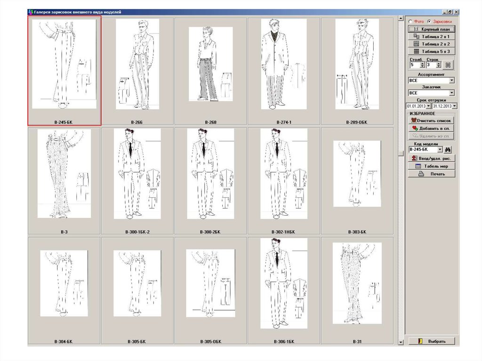Select the Фото radio button
482x361 pixels.
410,22
